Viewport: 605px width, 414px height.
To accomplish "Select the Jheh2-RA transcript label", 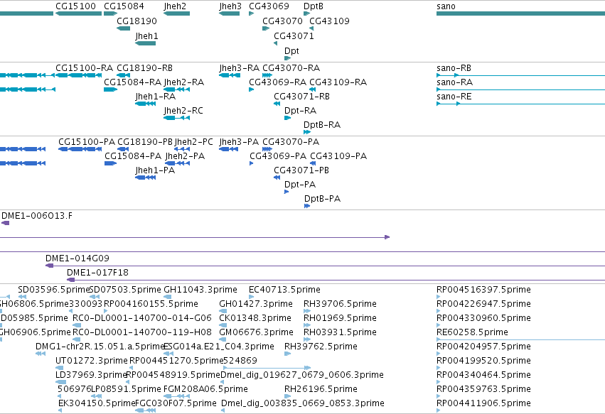I will (x=183, y=82).
